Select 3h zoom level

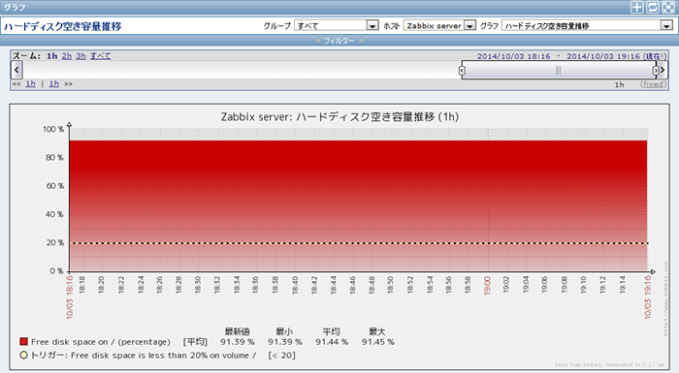81,56
